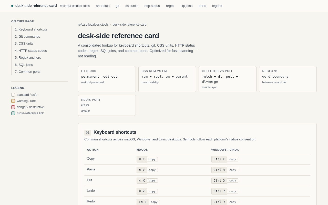Open the CSS REM VS EM card
Image resolution: width=328 pixels, height=205 pixels.
(x=167, y=79)
